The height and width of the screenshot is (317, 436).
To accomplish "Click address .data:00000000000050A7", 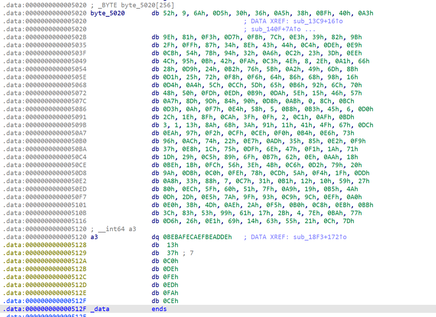I will click(45, 133).
